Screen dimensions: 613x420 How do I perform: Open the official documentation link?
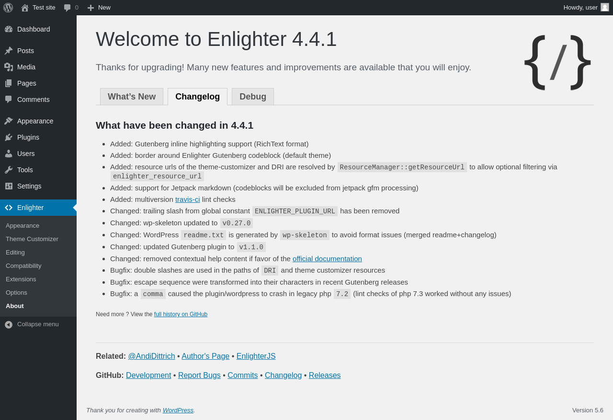327,259
